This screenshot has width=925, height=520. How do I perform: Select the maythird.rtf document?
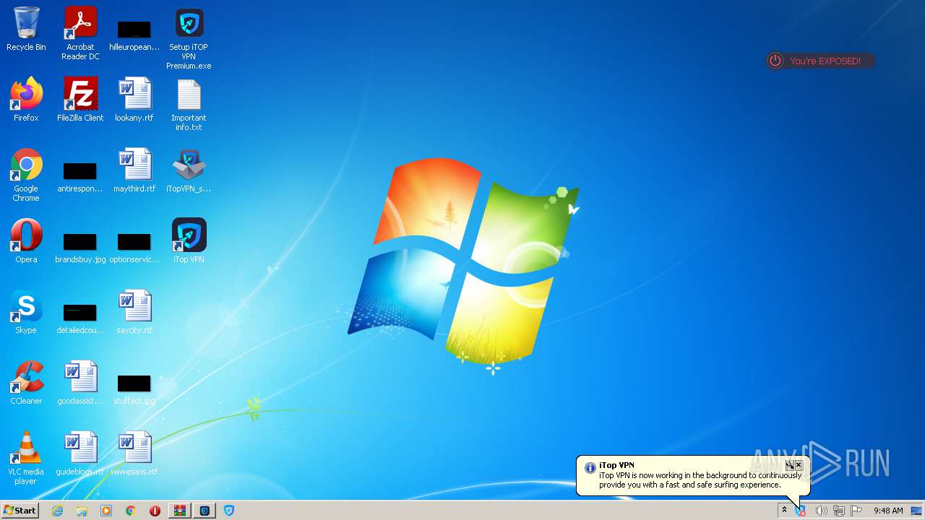coord(134,170)
